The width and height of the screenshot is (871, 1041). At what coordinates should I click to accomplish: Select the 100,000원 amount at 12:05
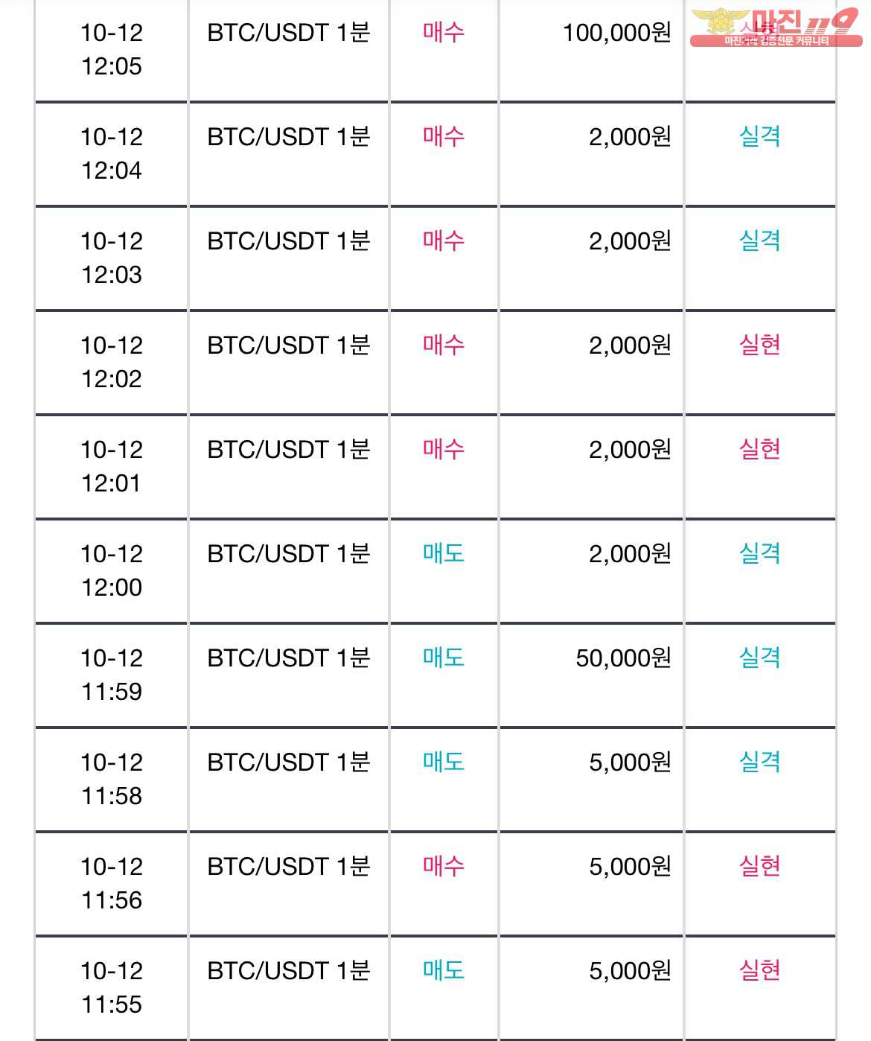[617, 33]
